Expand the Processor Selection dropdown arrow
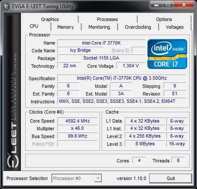The height and width of the screenshot is (189, 197). (x=98, y=178)
